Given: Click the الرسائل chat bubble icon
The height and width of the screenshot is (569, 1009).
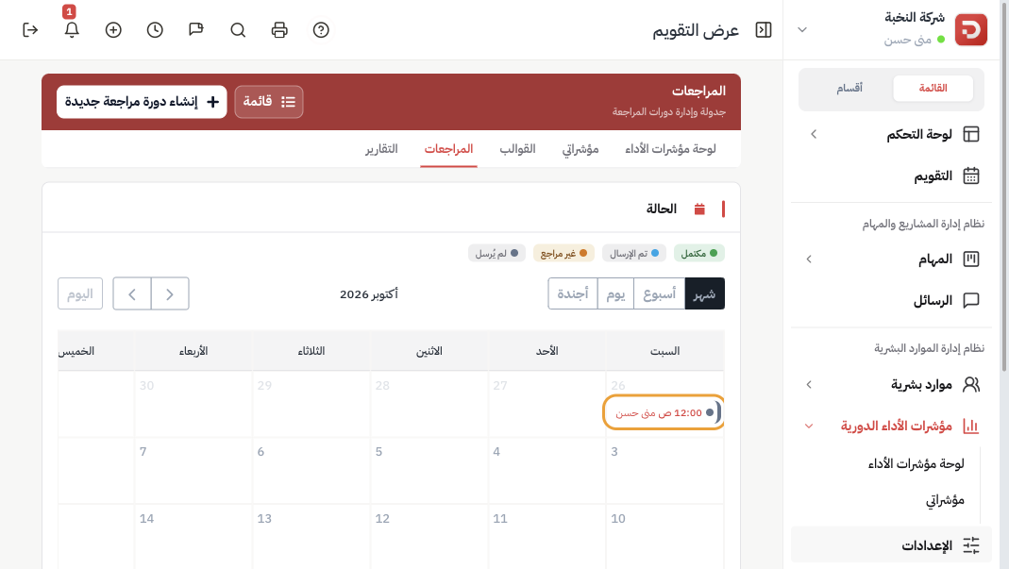Looking at the screenshot, I should click(971, 301).
